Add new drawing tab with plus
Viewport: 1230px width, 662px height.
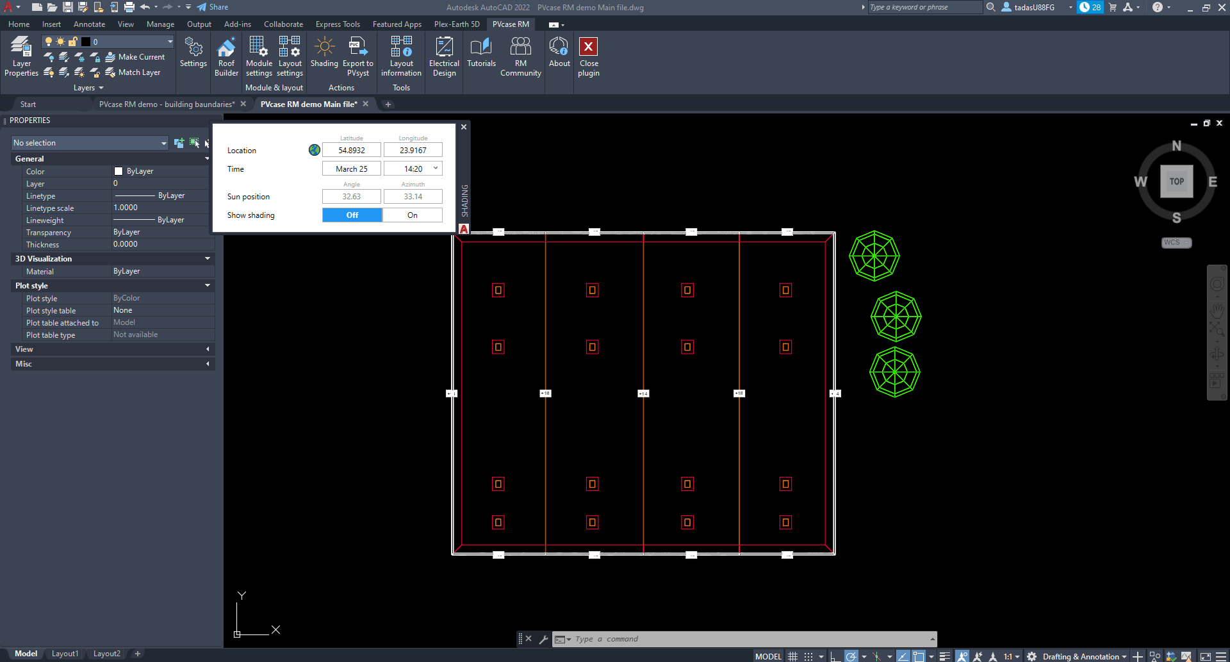(388, 104)
